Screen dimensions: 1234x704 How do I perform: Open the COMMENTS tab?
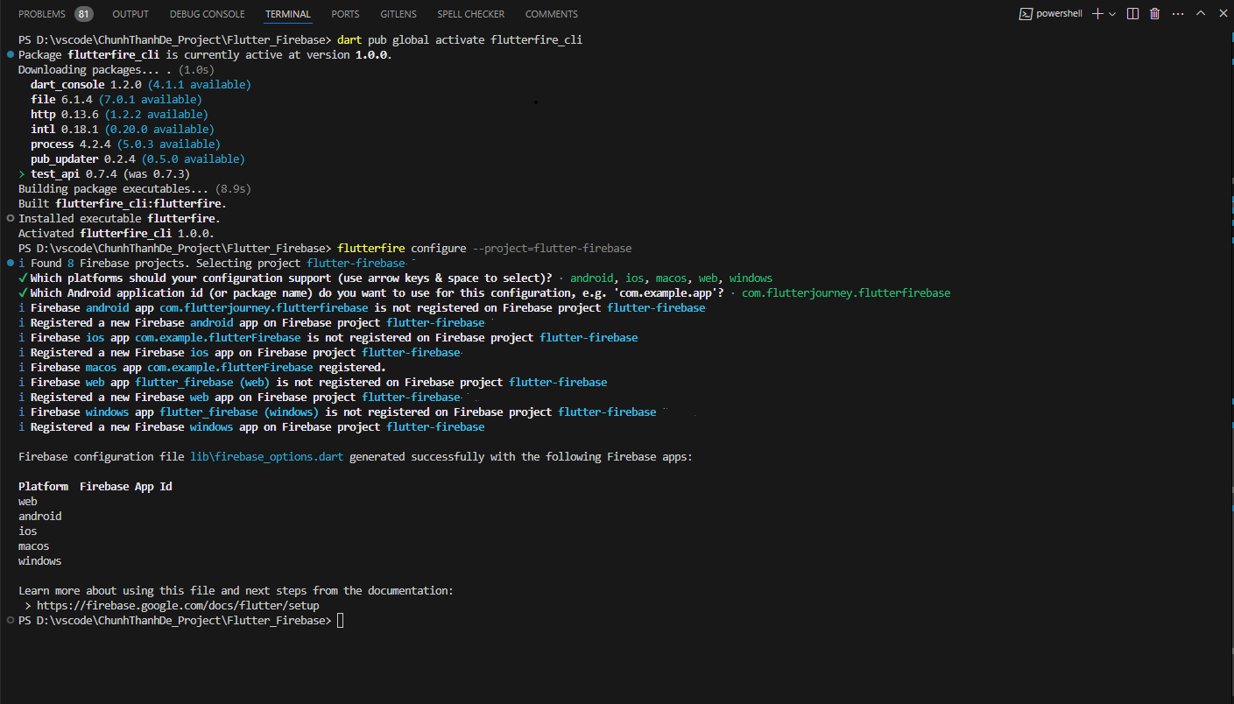pyautogui.click(x=551, y=14)
